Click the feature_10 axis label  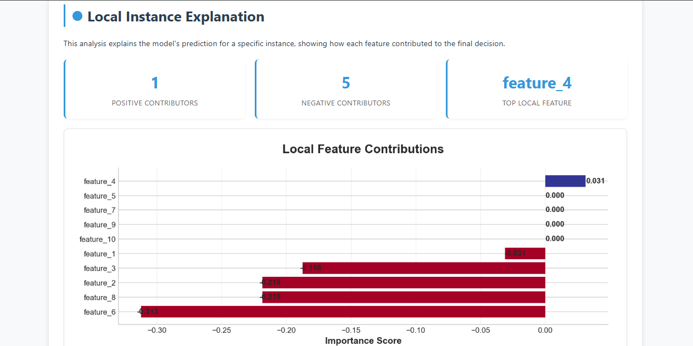(97, 239)
